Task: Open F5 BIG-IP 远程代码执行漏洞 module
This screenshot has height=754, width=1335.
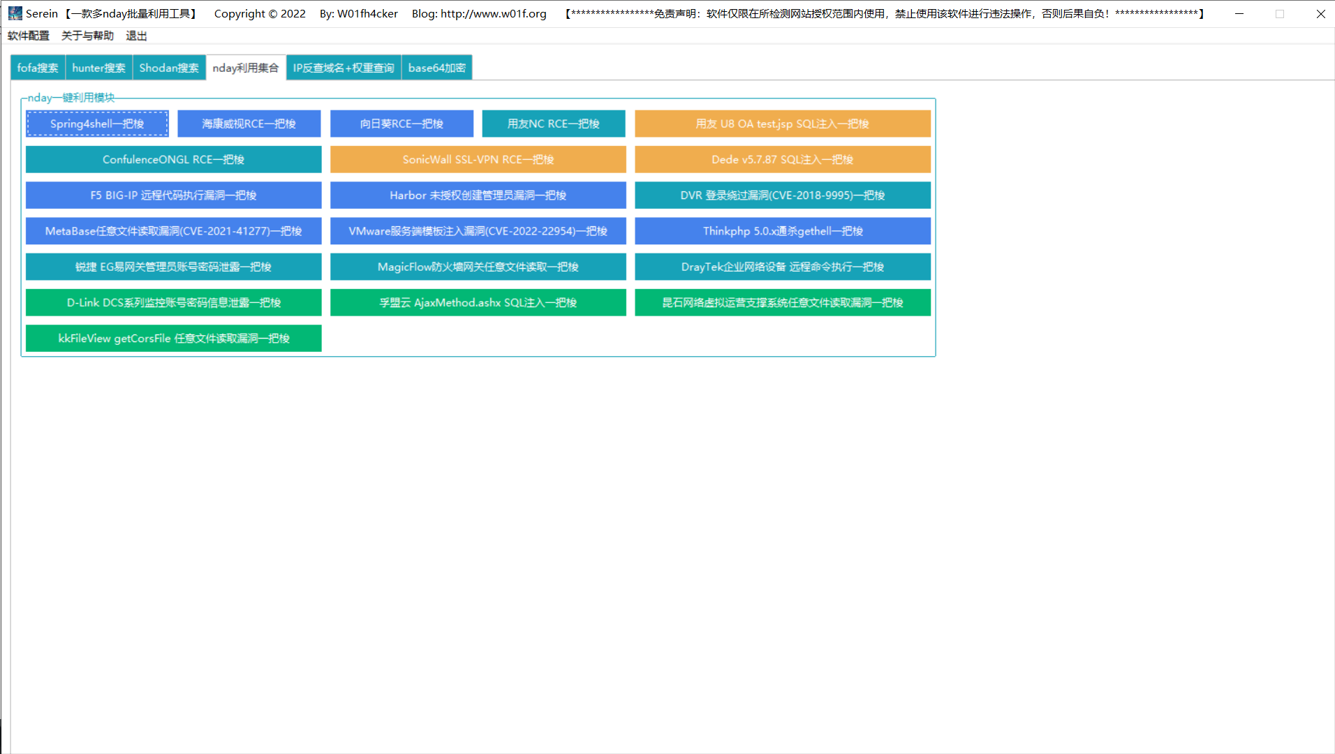Action: point(174,195)
